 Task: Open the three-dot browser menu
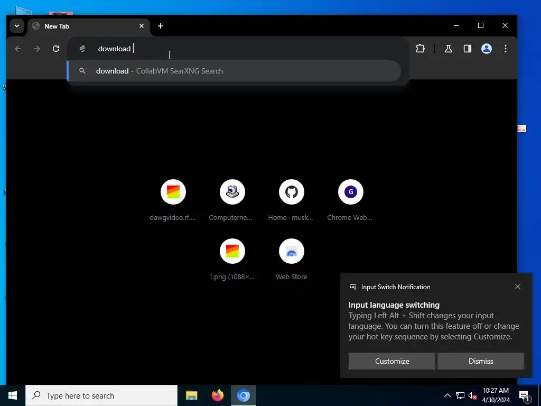(x=506, y=49)
